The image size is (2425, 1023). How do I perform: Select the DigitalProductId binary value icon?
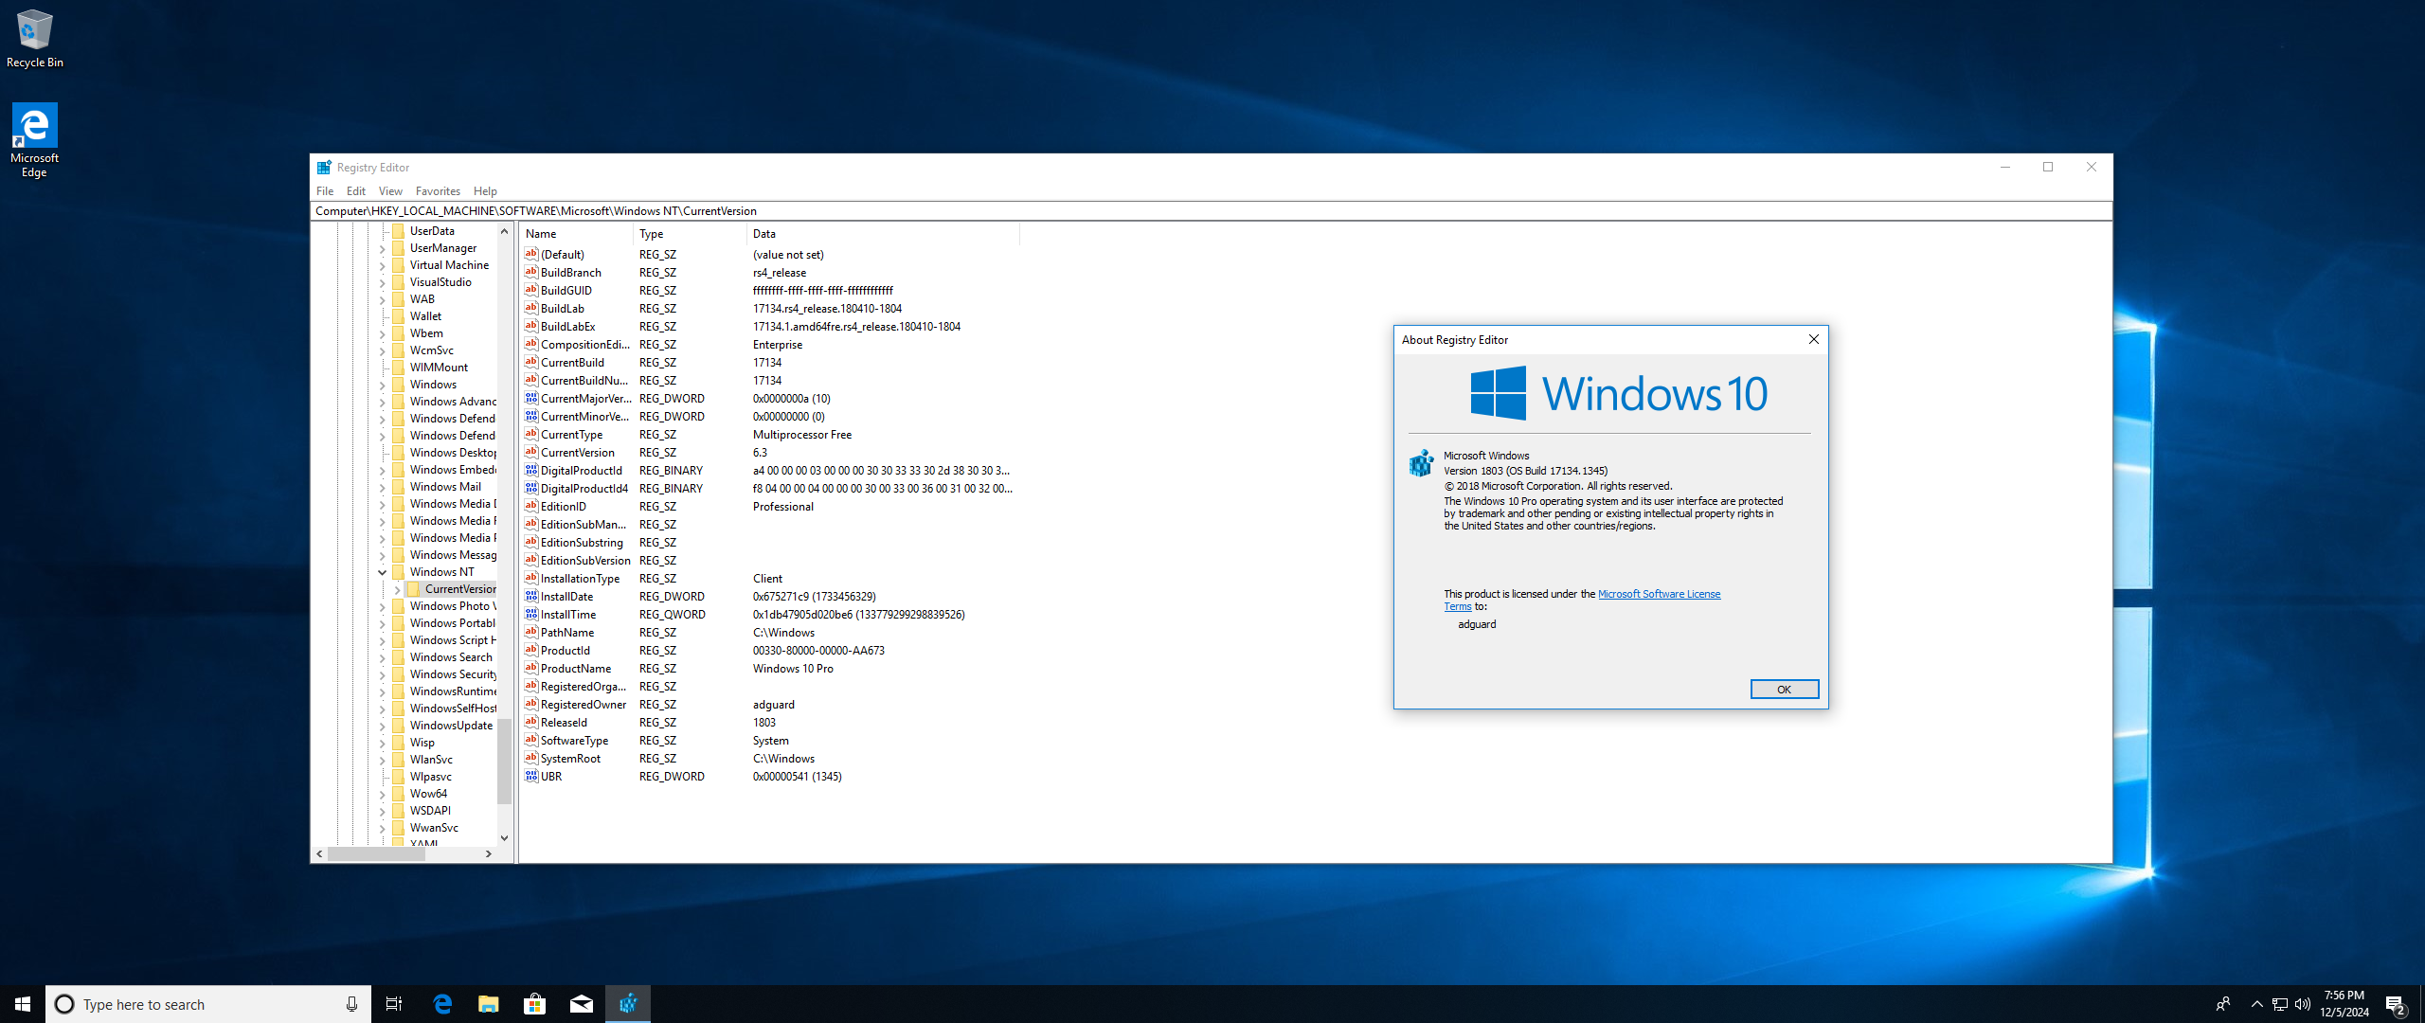point(531,470)
